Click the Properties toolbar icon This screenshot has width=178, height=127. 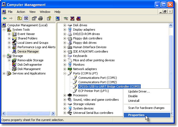click(34, 18)
